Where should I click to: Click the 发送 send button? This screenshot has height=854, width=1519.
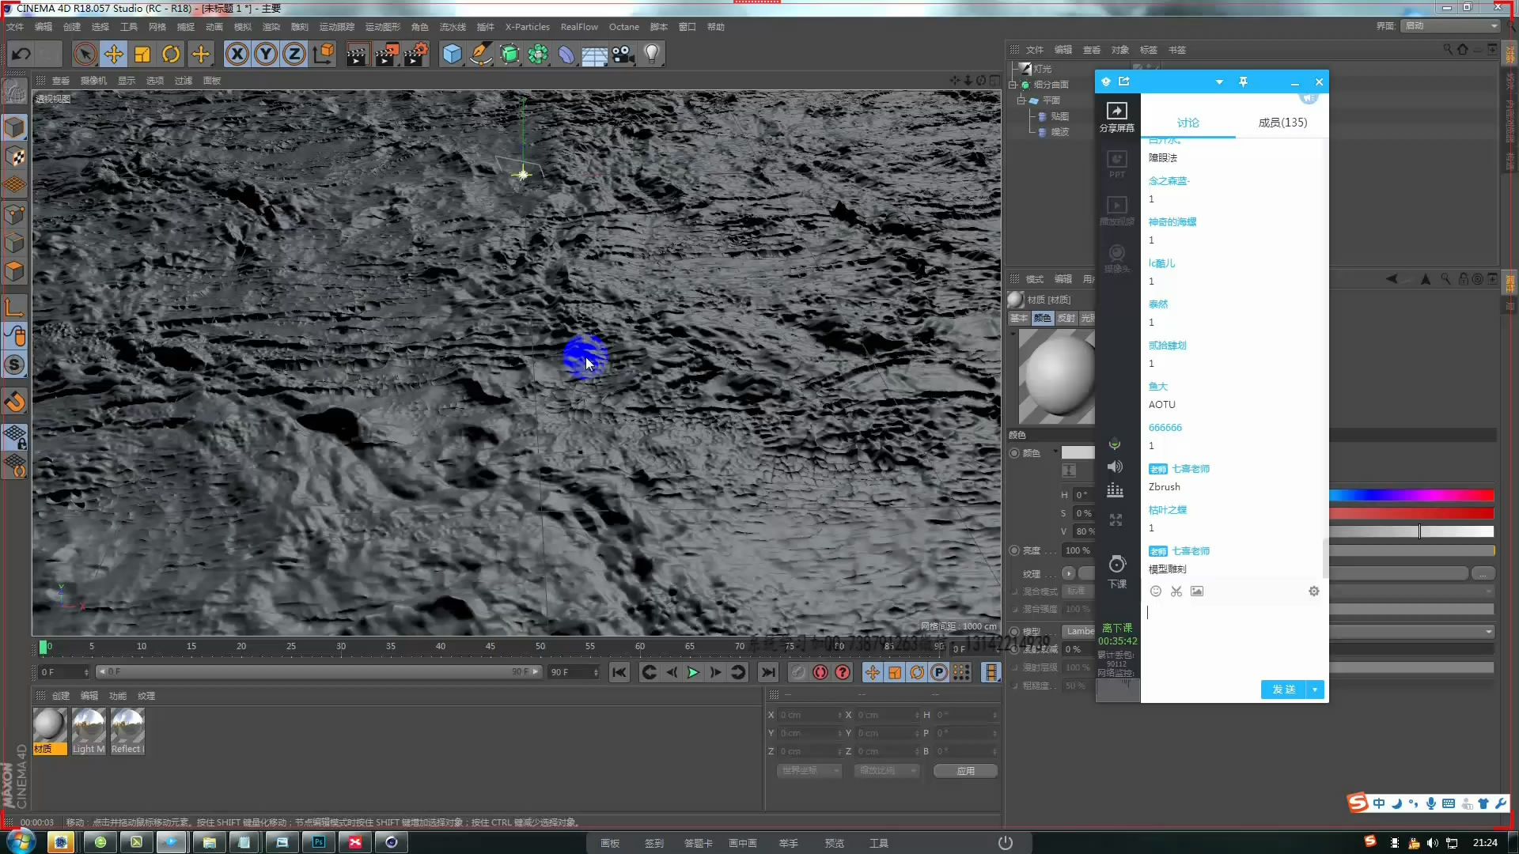(x=1283, y=690)
